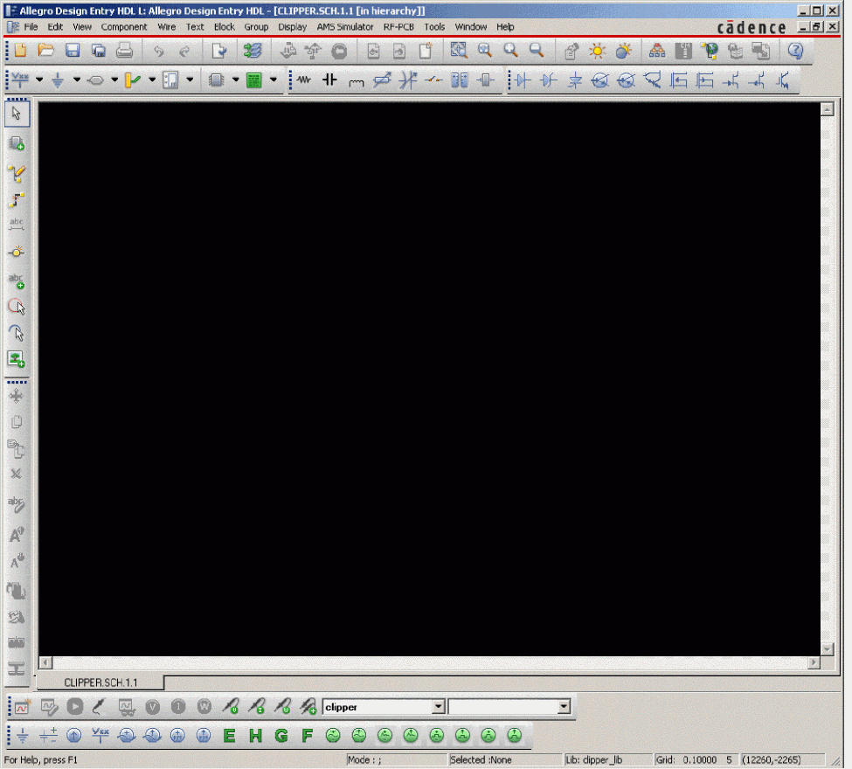Open a file with the folder icon

46,51
